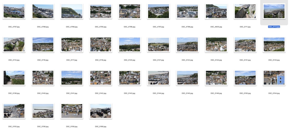
Task: Select the DSC_5118.jpg thumbnail
Action: 101,45
